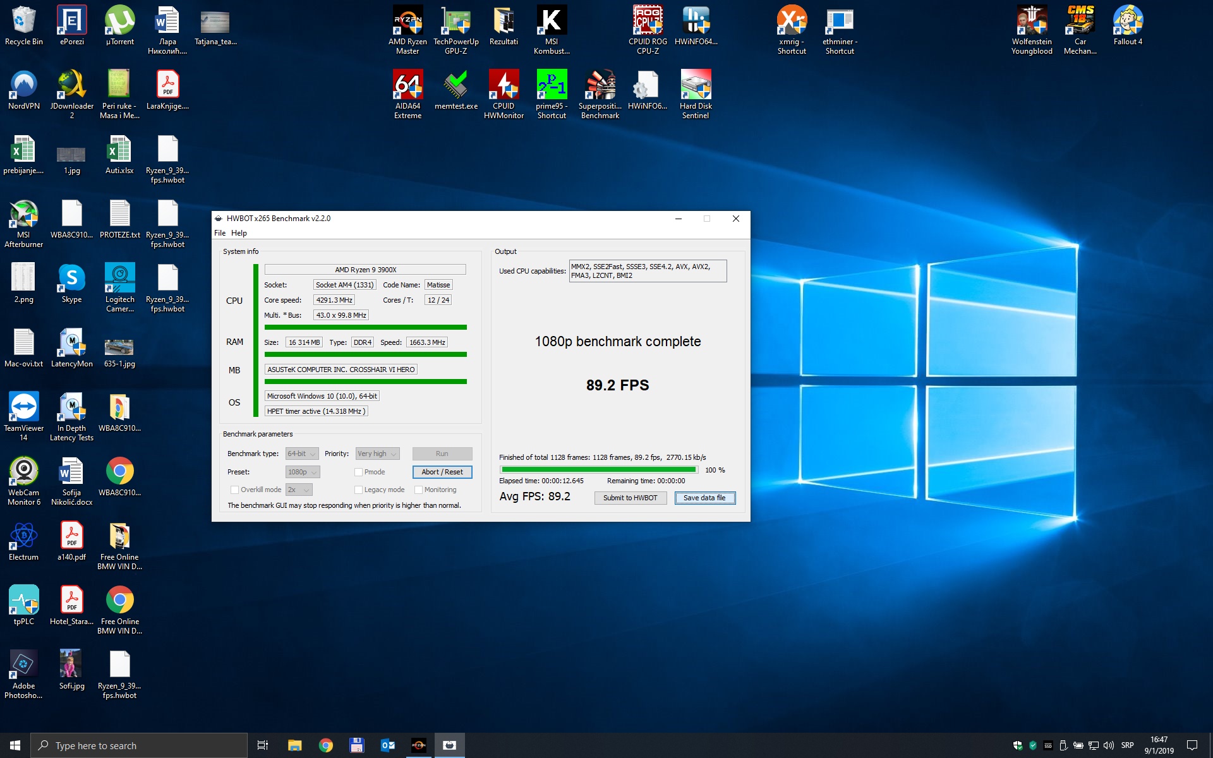The height and width of the screenshot is (758, 1213).
Task: Open MSI Kombustor desktop icon
Action: point(552,30)
